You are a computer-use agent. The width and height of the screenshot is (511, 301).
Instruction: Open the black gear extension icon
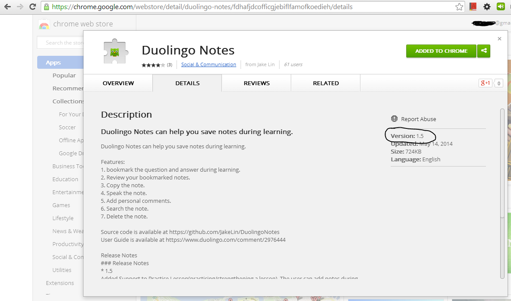click(x=487, y=6)
